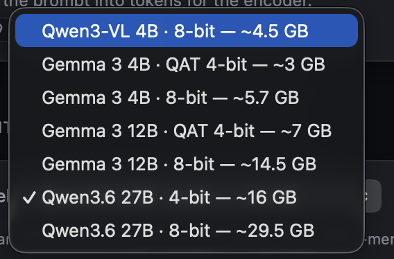Viewport: 394px width, 259px height.
Task: Click the gray button behind the menu
Action: tap(373, 196)
